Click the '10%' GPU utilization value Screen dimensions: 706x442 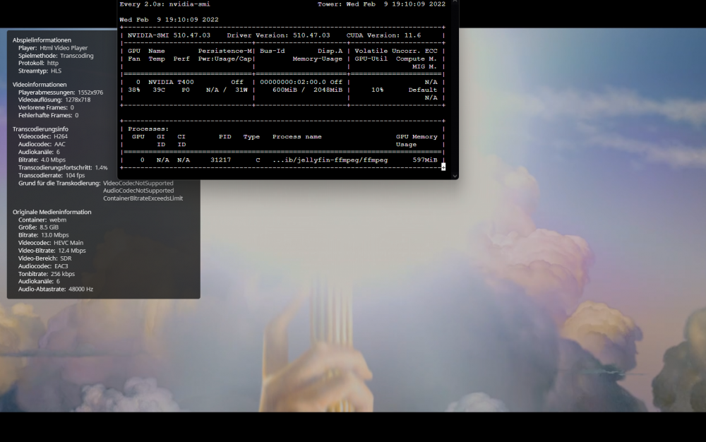377,90
